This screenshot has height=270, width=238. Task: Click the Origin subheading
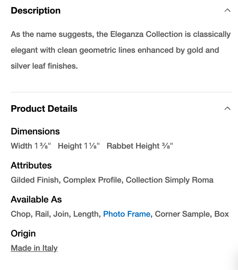(x=23, y=233)
